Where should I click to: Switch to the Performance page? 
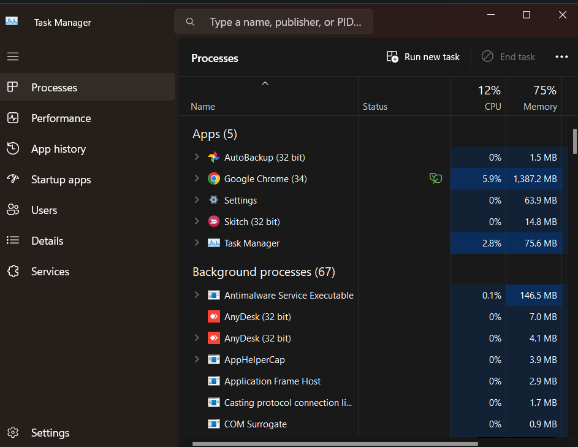click(88, 118)
